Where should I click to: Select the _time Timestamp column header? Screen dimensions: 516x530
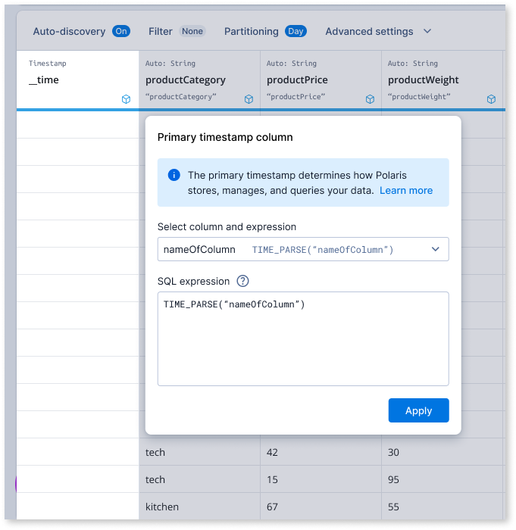click(x=77, y=79)
